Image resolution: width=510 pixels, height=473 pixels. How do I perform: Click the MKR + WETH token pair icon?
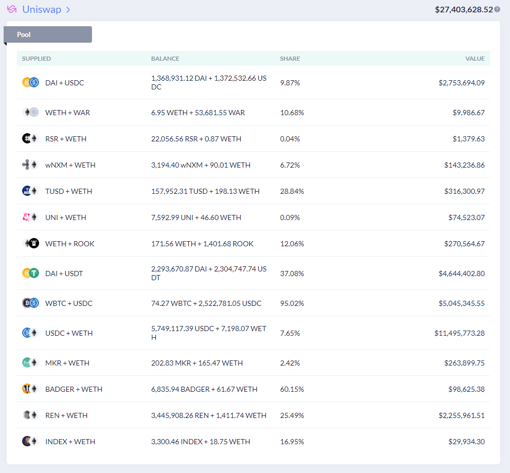point(30,363)
